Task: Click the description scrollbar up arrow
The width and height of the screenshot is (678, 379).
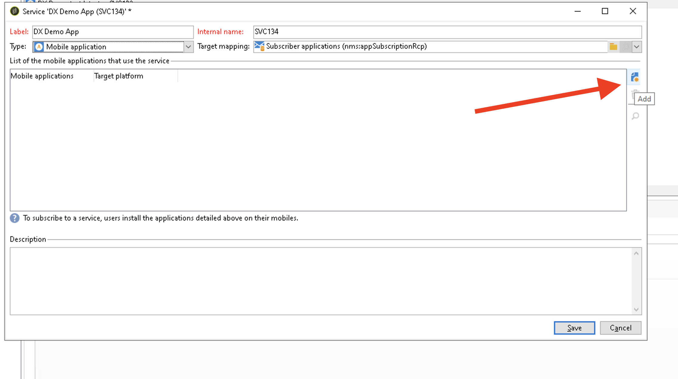Action: pos(636,253)
